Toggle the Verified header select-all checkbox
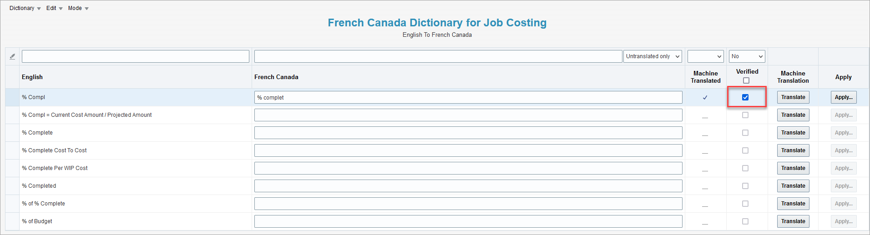Viewport: 870px width, 235px height. tap(746, 80)
